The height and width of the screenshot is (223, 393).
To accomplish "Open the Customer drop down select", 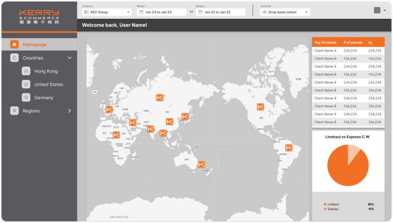I will coord(285,12).
